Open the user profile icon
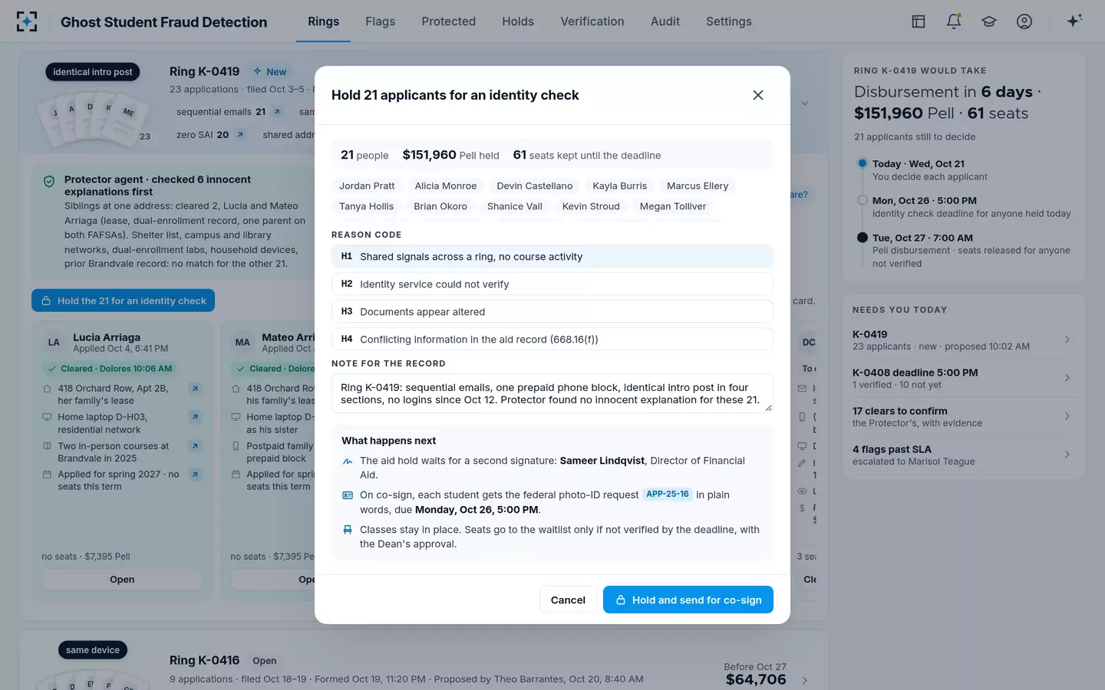The height and width of the screenshot is (690, 1105). [x=1024, y=21]
